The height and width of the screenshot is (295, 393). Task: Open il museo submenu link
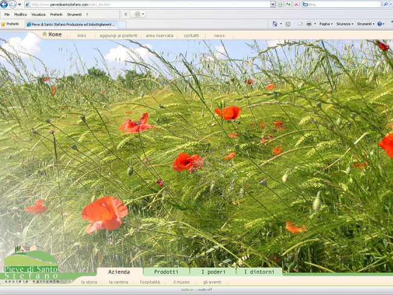pyautogui.click(x=181, y=282)
